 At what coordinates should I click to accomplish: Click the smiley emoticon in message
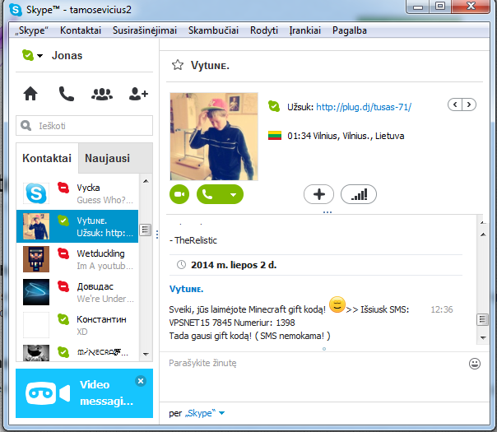337,305
